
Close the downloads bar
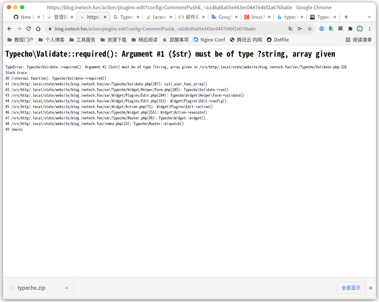pyautogui.click(x=371, y=288)
